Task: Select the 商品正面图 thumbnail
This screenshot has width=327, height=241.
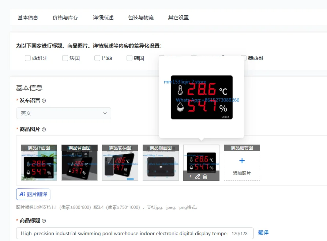Action: click(x=39, y=162)
